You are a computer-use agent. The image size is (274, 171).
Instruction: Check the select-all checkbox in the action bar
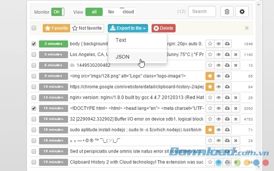click(34, 28)
